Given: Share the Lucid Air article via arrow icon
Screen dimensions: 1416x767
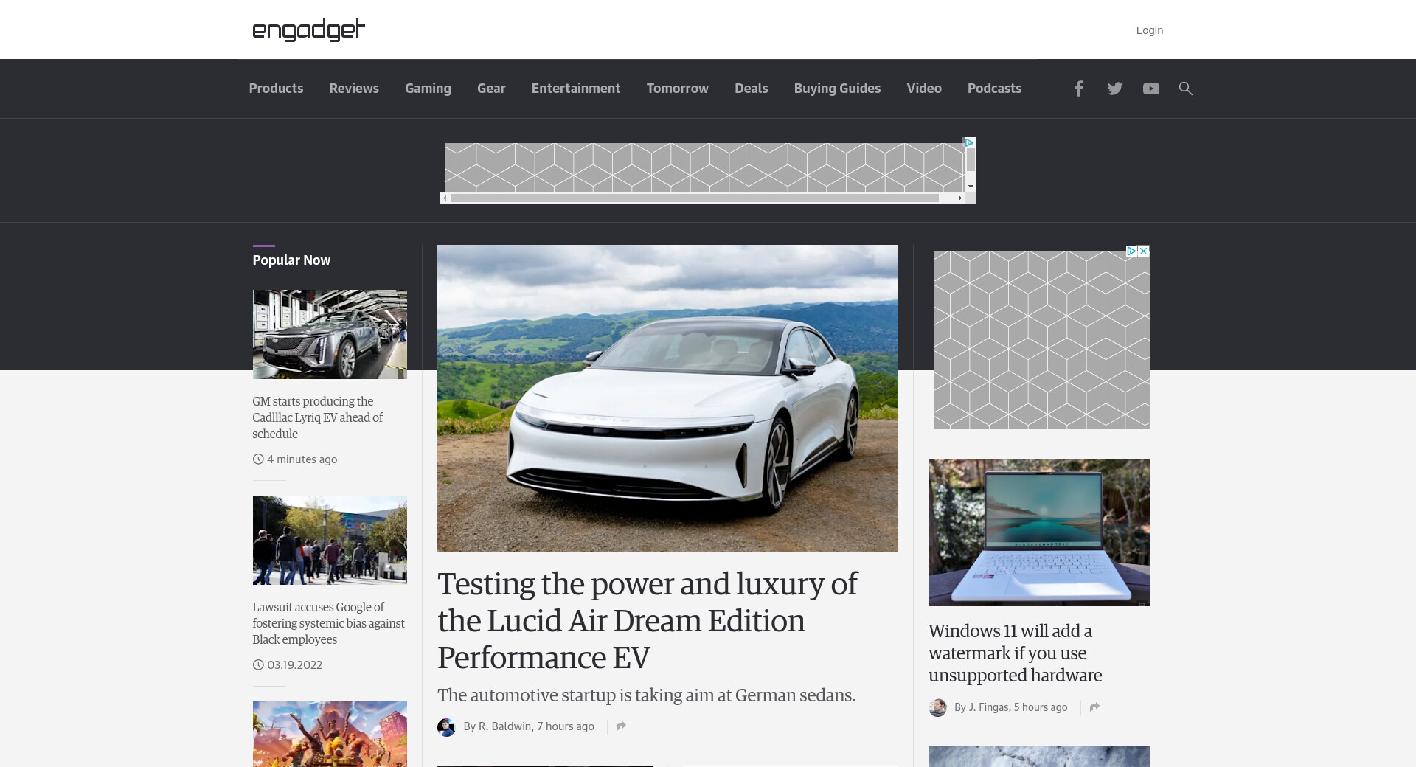Looking at the screenshot, I should pos(621,726).
